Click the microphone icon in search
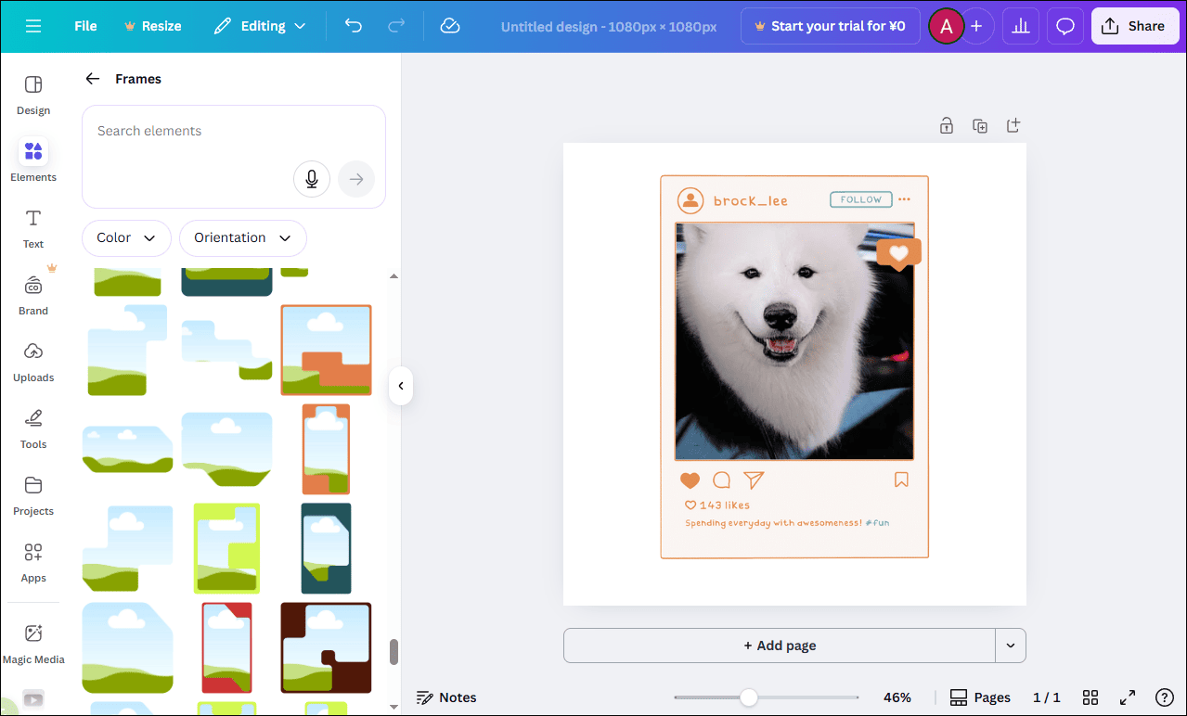 (311, 179)
